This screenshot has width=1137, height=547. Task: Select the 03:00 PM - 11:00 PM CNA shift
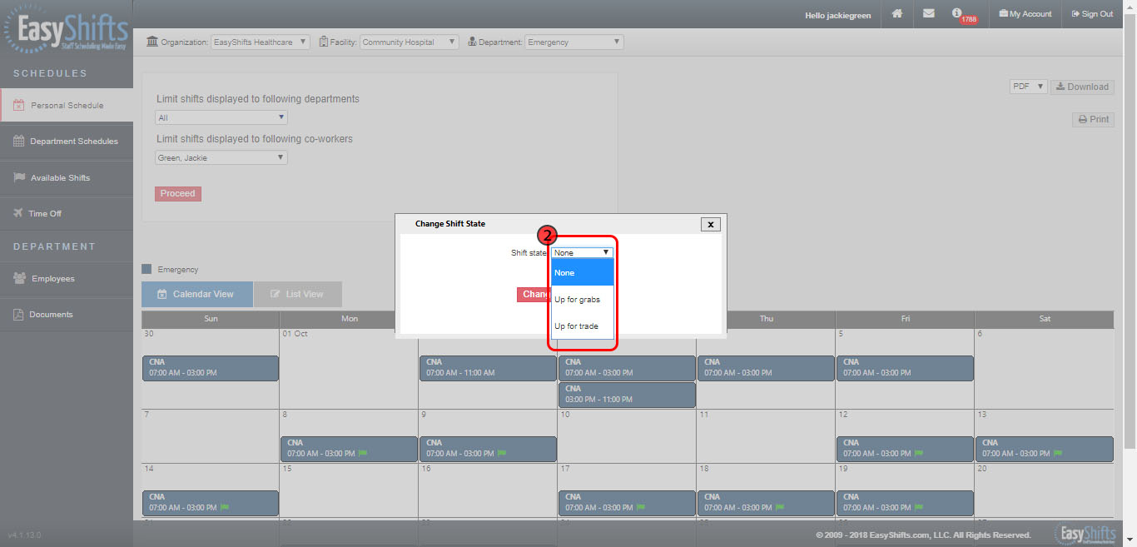tap(627, 395)
